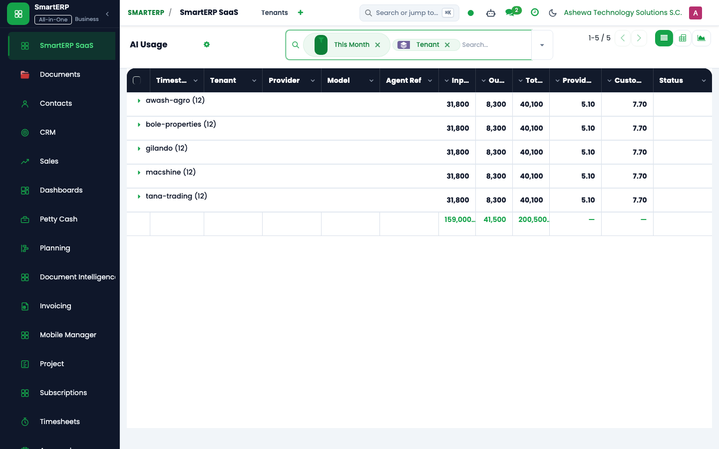Open the activities clock icon
The image size is (719, 449).
[x=535, y=12]
